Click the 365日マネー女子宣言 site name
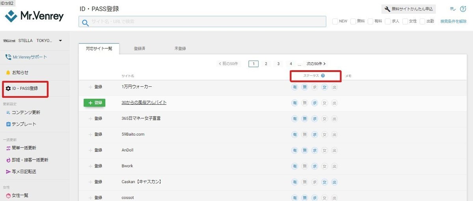The image size is (473, 201). 141,118
